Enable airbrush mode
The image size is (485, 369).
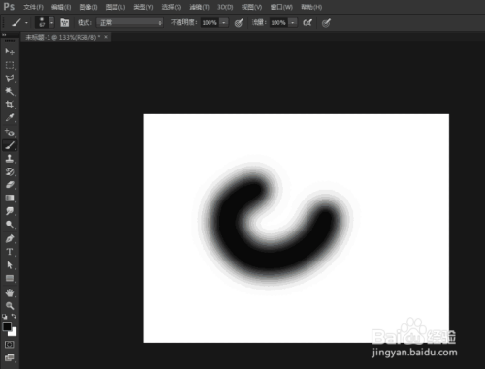[x=307, y=23]
